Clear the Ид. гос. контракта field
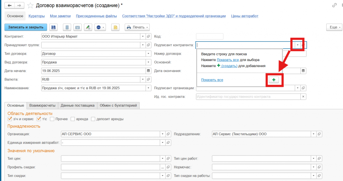Screen dimensions: 343x181 pos(303,97)
